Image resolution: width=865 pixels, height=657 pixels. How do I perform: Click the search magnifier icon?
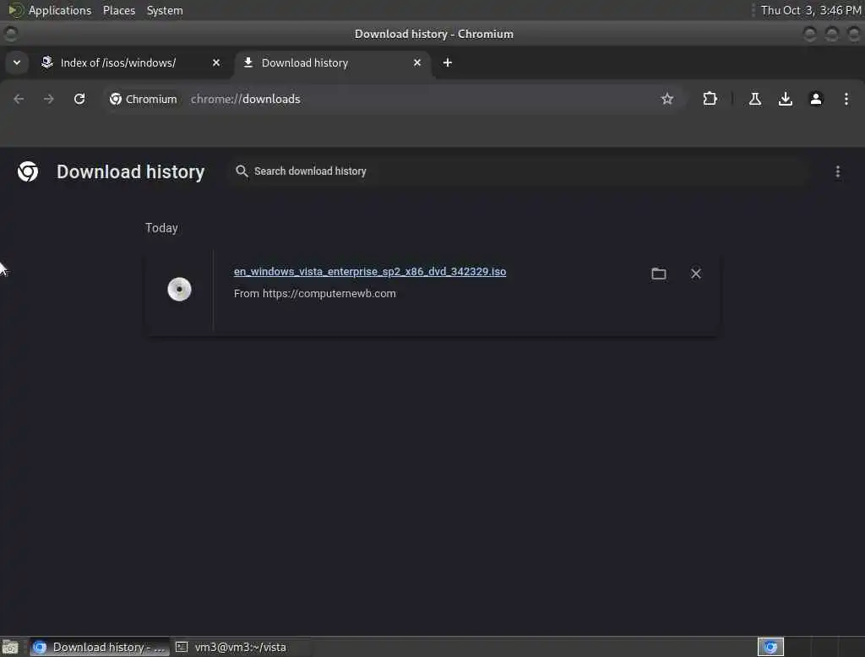pos(242,171)
